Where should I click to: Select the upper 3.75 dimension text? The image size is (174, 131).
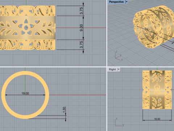point(82,11)
